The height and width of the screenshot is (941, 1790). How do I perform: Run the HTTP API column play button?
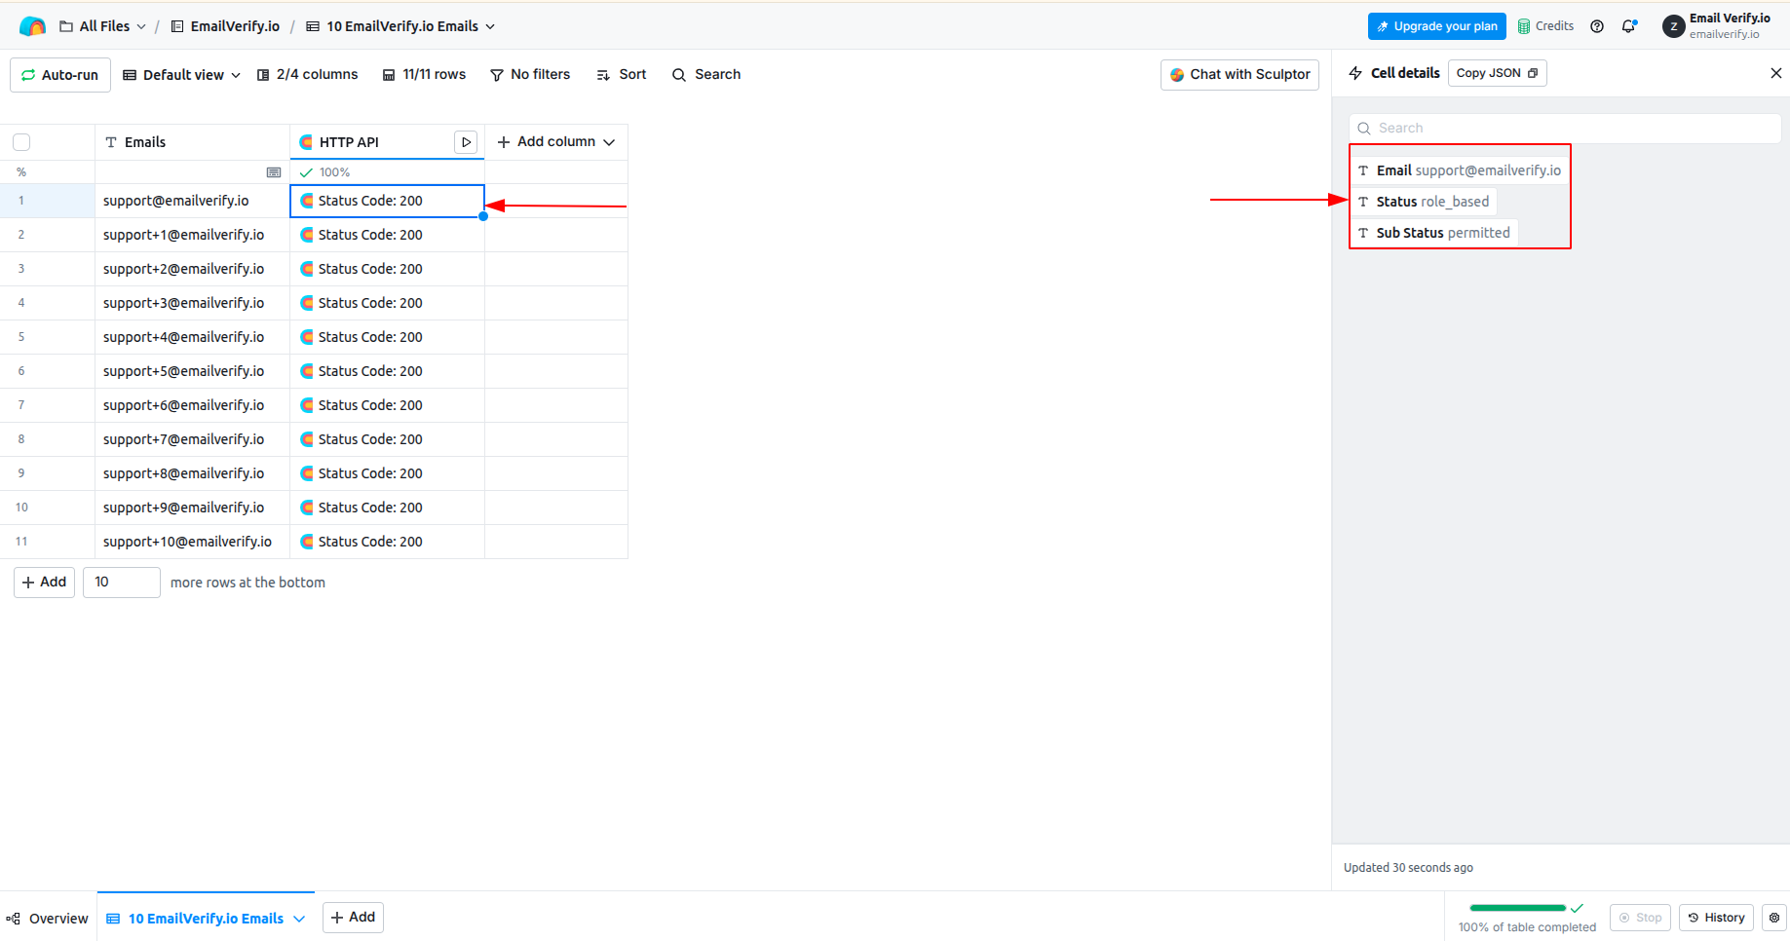coord(466,142)
